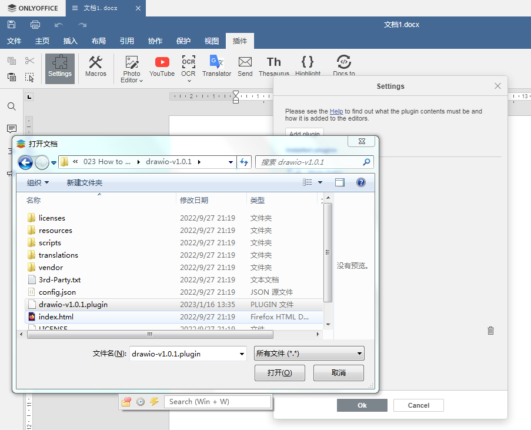This screenshot has height=430, width=531.
Task: Expand OCR dropdown arrow
Action: [189, 81]
